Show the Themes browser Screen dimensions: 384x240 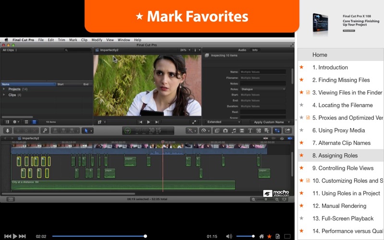267,131
